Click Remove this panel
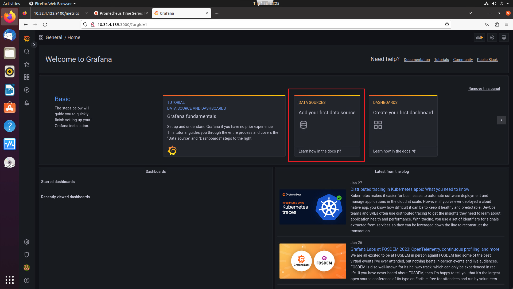513x289 pixels. pos(484,89)
